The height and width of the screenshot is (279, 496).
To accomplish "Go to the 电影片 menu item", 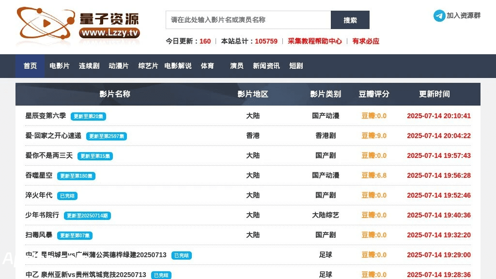I will pyautogui.click(x=60, y=66).
